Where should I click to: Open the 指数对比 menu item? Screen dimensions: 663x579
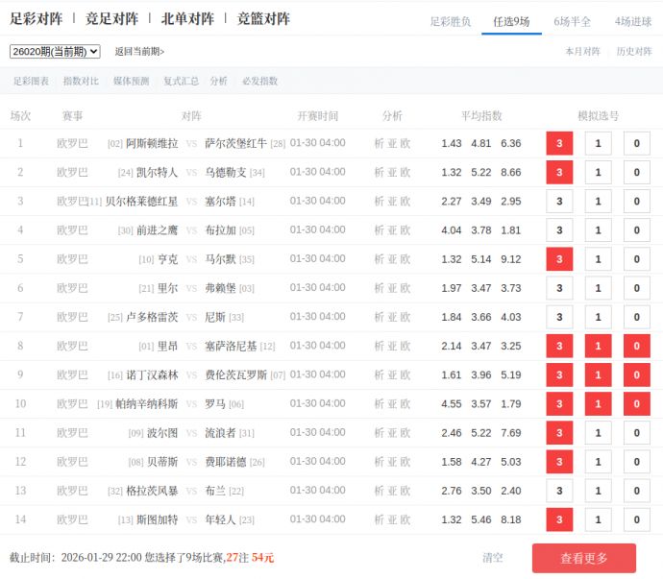click(x=81, y=82)
